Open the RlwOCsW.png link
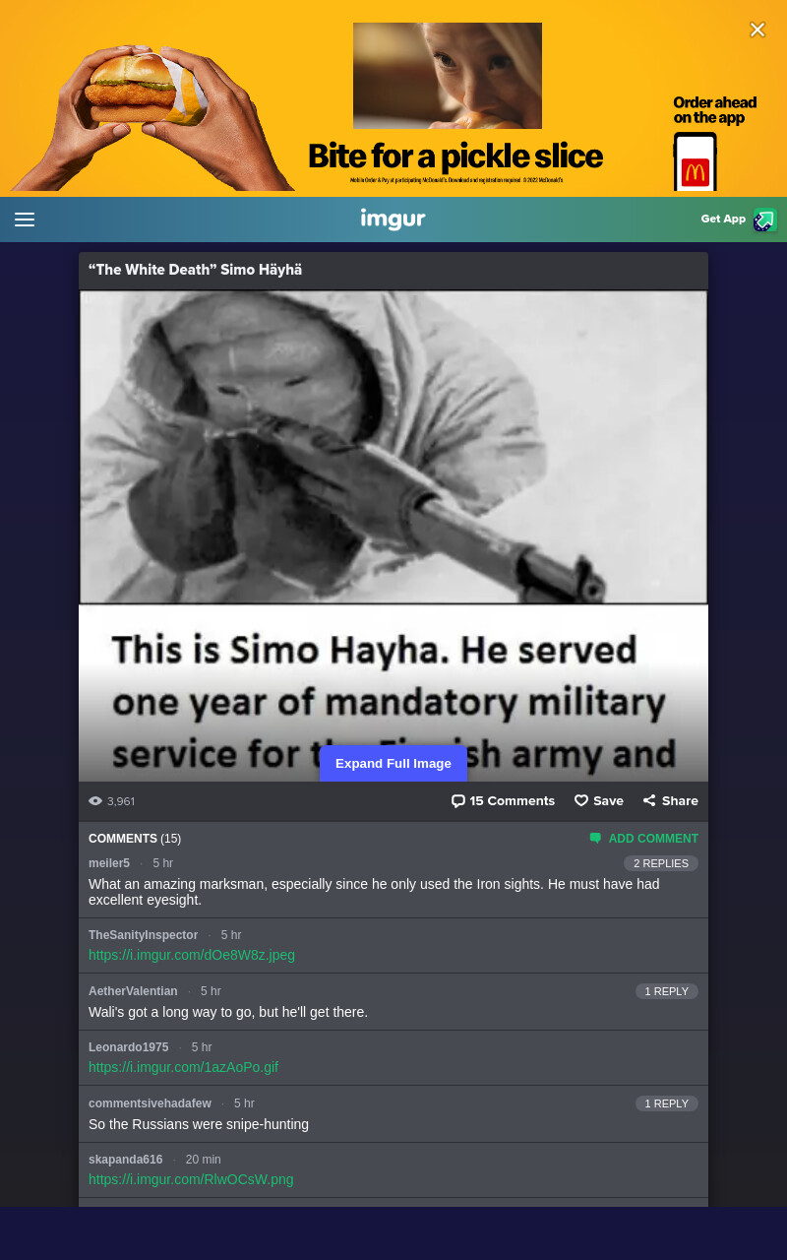 pos(191,1179)
